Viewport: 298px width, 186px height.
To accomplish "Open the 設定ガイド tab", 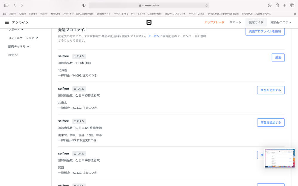I will pos(256,22).
